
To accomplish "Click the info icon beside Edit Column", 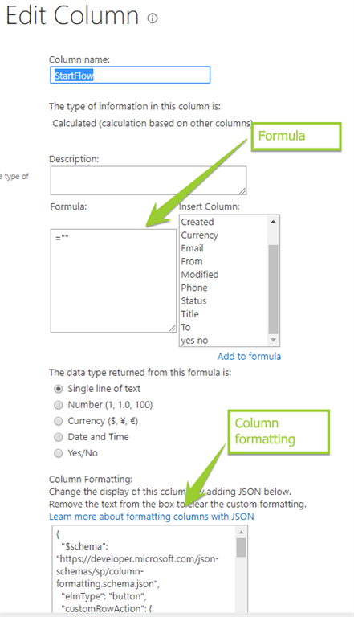I will [x=153, y=18].
